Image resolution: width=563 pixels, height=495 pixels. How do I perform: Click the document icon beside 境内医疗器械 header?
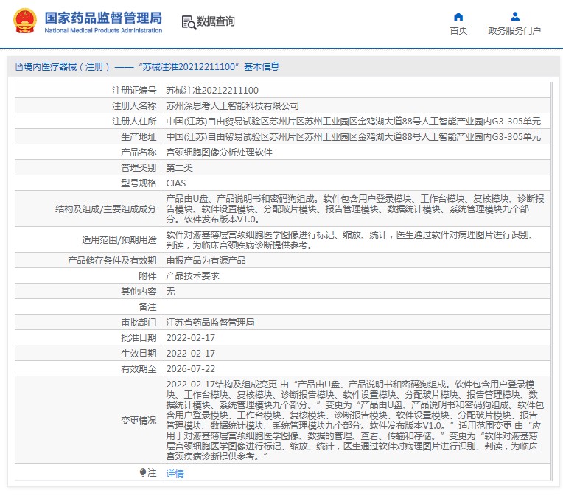(x=18, y=67)
